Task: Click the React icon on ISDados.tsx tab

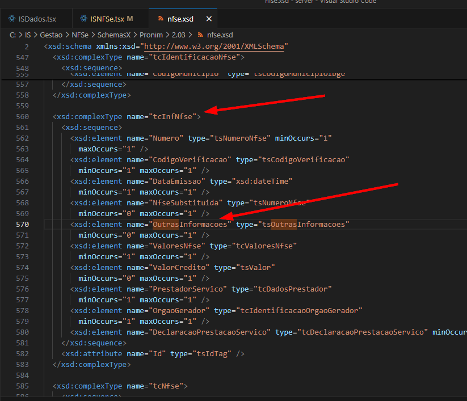Action: pos(12,19)
